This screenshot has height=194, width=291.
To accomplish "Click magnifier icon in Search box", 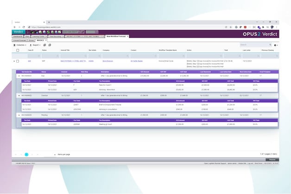I will coord(271,45).
